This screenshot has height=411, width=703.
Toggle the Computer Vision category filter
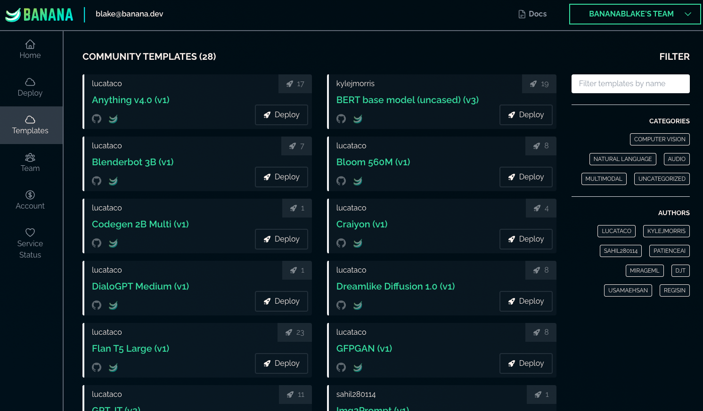coord(659,139)
